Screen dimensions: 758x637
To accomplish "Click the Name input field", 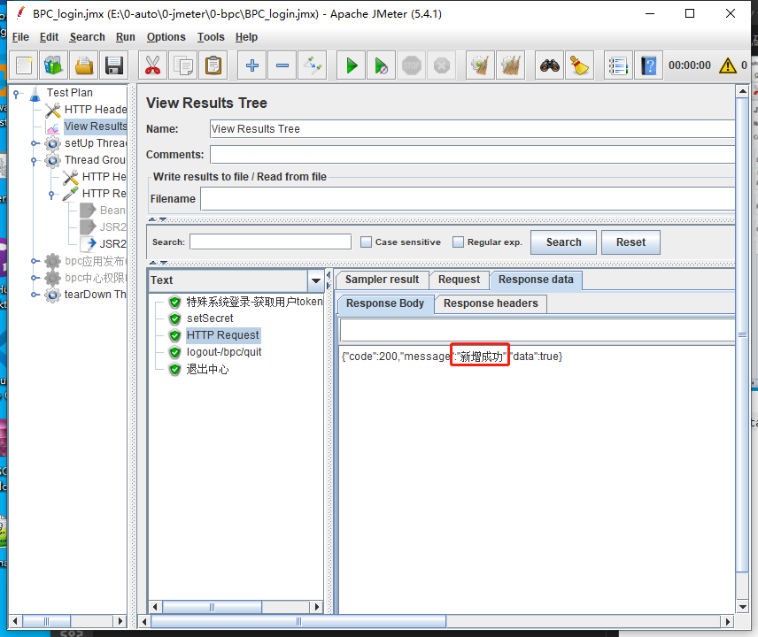I will 472,129.
